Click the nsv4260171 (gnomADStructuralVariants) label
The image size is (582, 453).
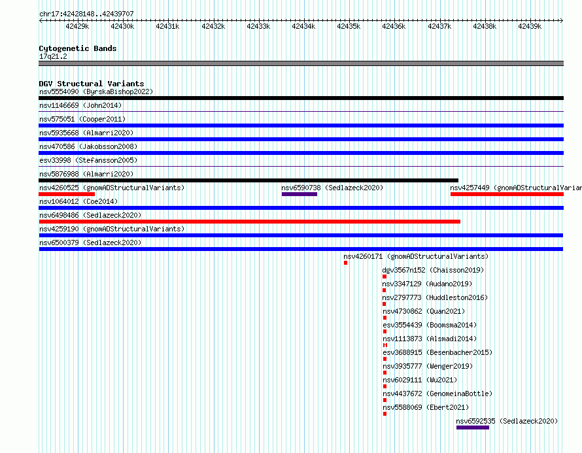[416, 256]
